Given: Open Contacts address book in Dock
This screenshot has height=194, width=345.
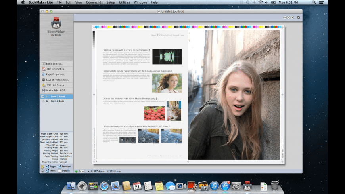Looking at the screenshot, I should (126, 186).
